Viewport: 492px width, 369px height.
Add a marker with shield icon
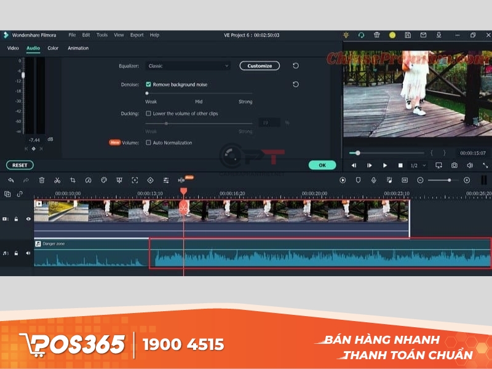[x=358, y=180]
